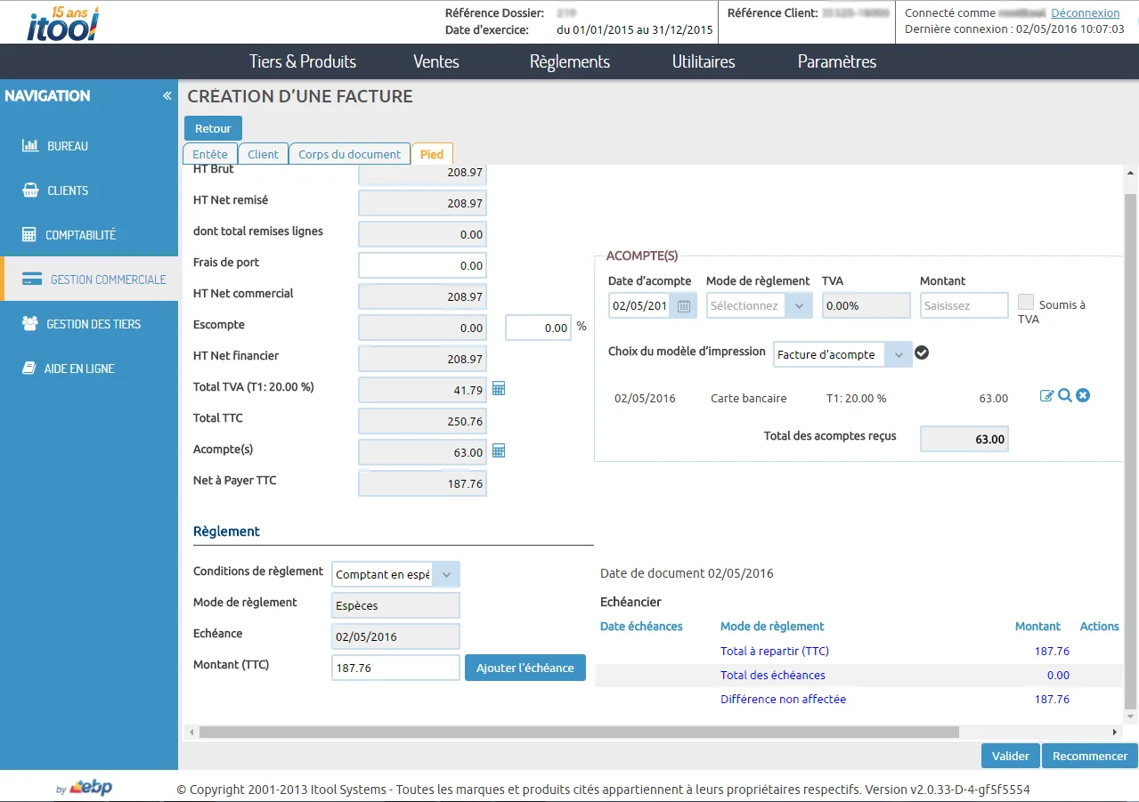Open Bureau via its chart icon
This screenshot has width=1139, height=802.
[30, 145]
